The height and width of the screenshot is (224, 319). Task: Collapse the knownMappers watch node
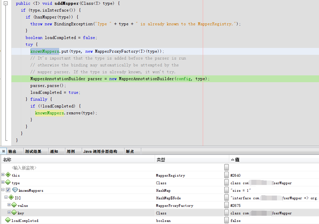(x=3, y=189)
